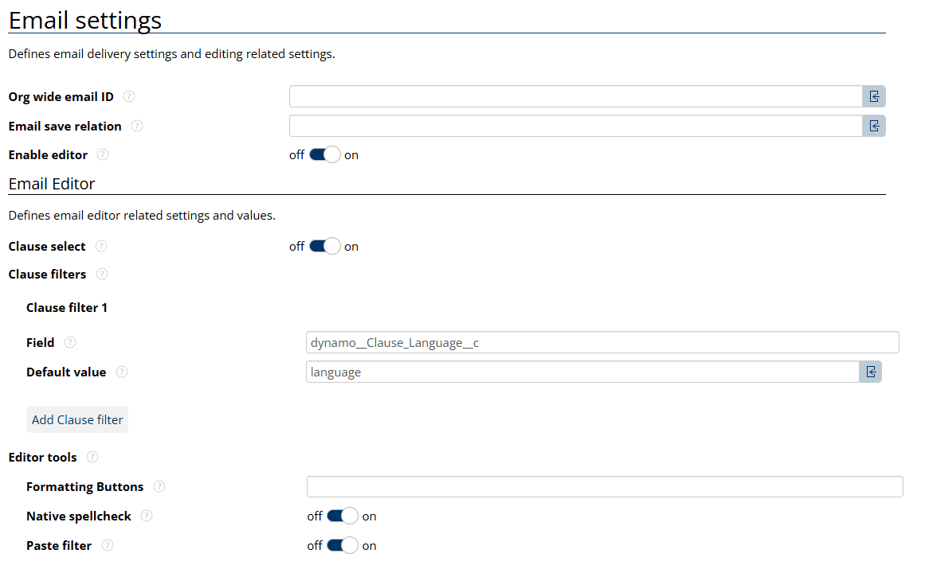Viewport: 925px width, 569px height.
Task: Open picker button for Email save relation
Action: [x=874, y=126]
